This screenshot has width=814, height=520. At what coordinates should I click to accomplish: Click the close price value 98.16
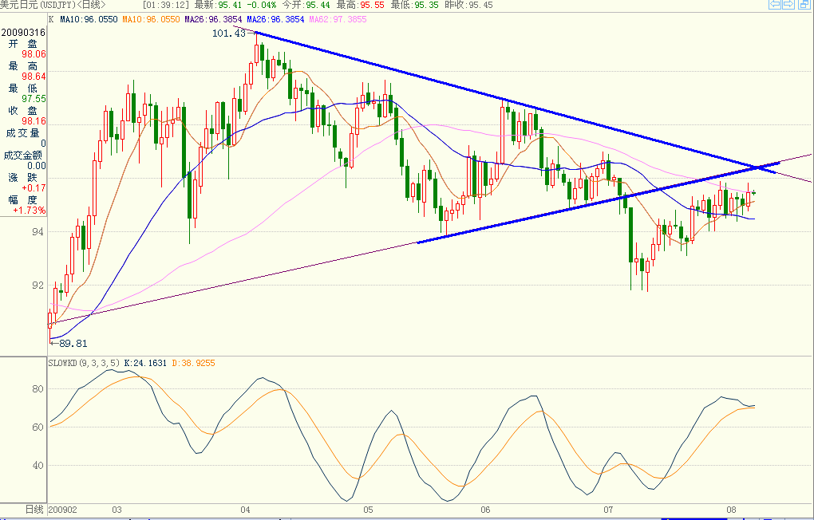click(x=34, y=121)
